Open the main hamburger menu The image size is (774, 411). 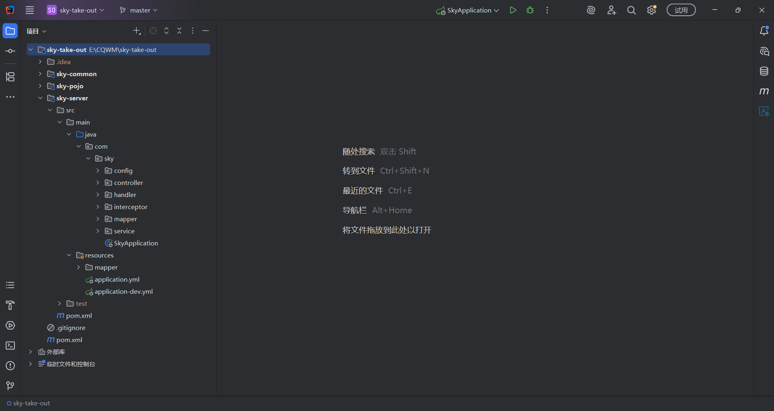30,10
